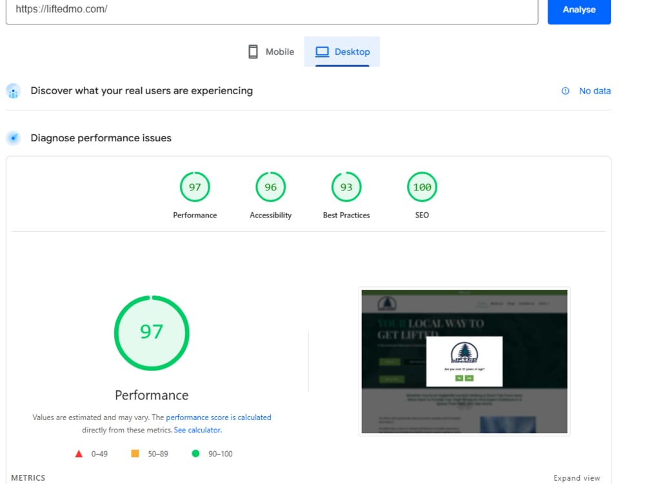645x484 pixels.
Task: Click the 90–100 range text
Action: click(221, 454)
